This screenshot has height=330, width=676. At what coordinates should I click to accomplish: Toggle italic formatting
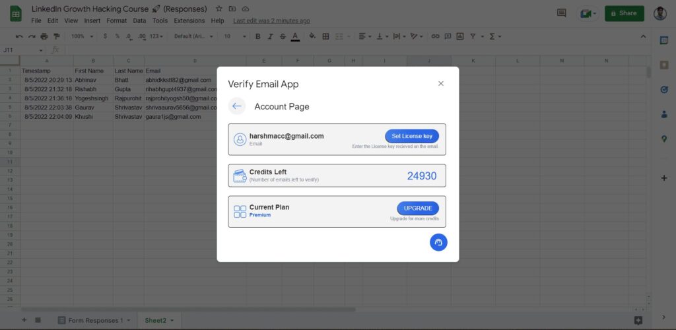(270, 36)
